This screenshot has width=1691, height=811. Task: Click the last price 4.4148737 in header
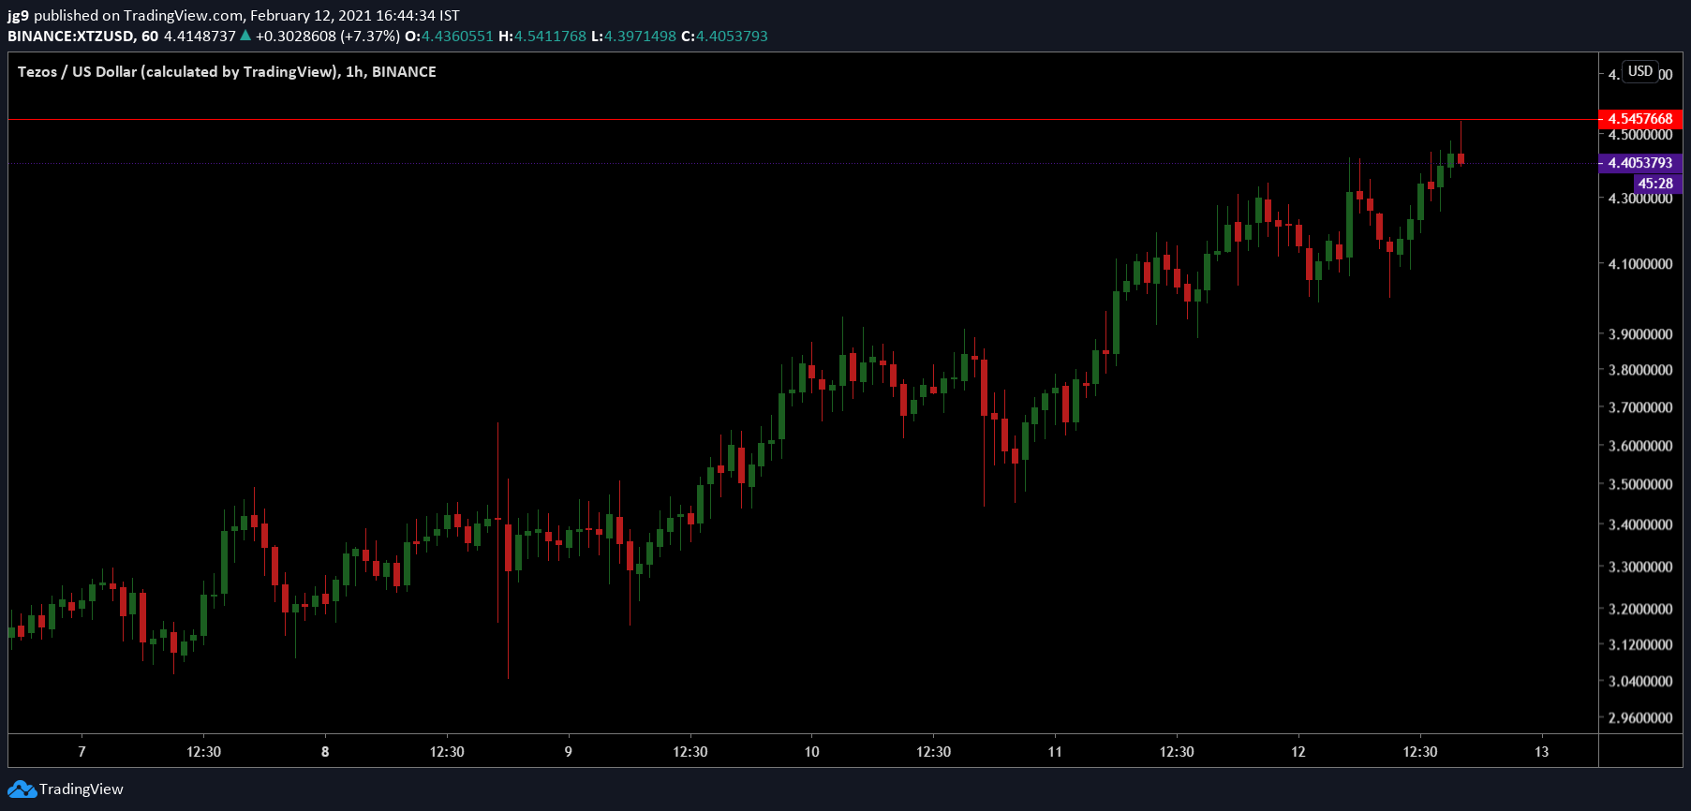click(200, 37)
